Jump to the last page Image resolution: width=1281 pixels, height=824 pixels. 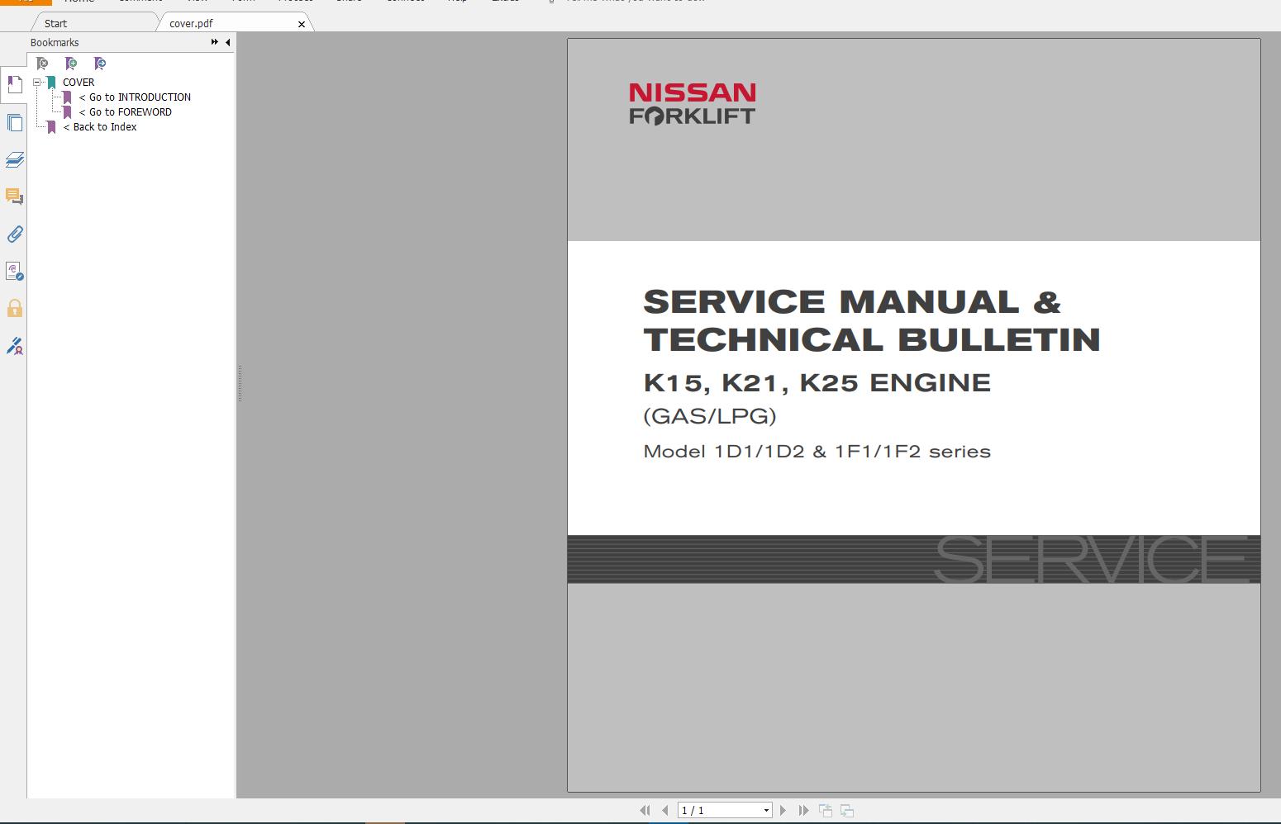point(803,811)
